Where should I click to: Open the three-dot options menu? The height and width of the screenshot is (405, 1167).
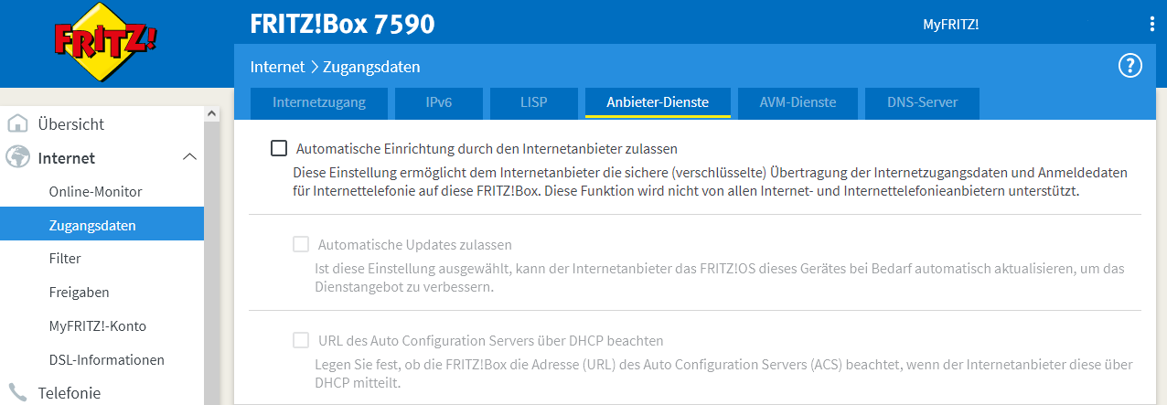point(1151,24)
